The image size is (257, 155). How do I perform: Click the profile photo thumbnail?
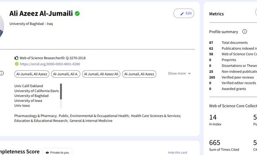click(x=2, y=25)
